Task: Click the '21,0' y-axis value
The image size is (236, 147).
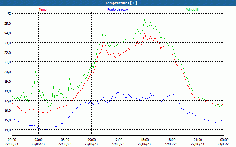Action: [x=8, y=62]
